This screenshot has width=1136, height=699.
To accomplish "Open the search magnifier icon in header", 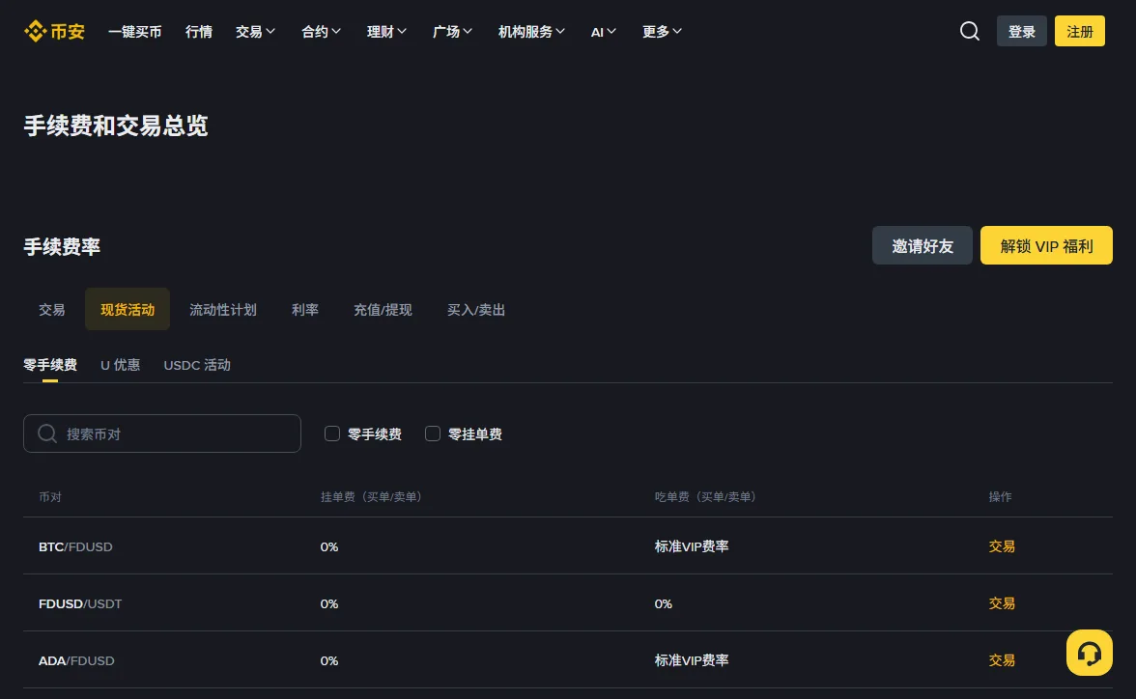I will 970,31.
